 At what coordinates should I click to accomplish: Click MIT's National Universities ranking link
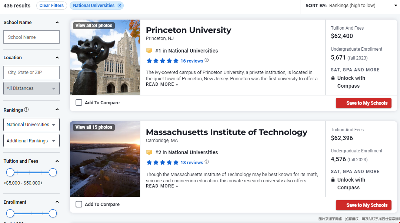point(193,152)
